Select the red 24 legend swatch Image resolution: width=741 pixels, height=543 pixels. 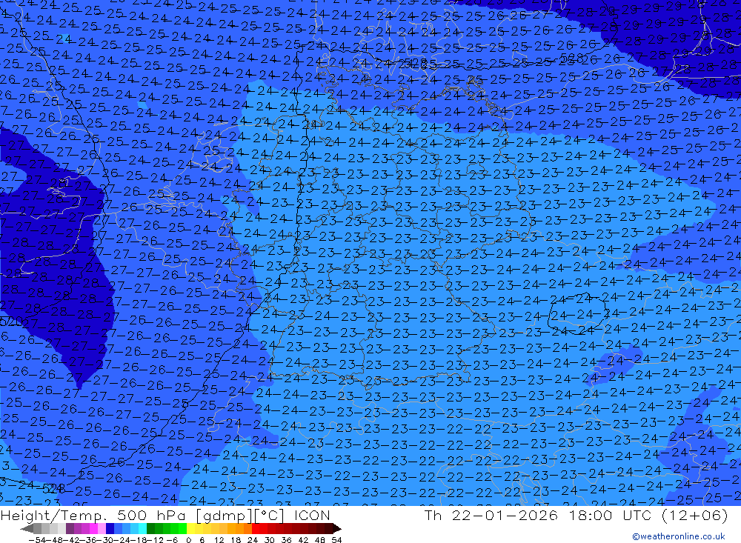256,529
